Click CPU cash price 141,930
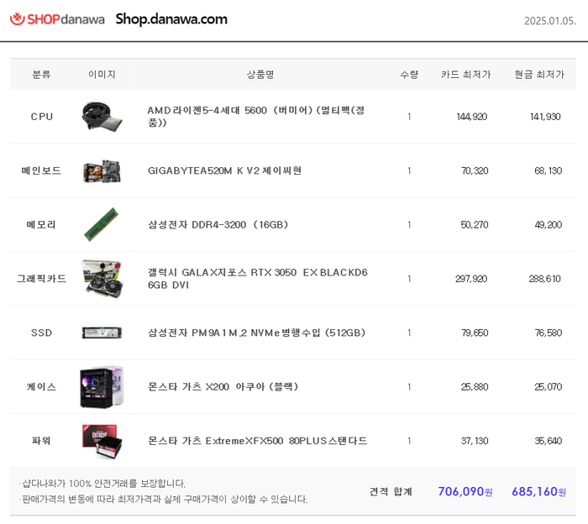 (545, 117)
